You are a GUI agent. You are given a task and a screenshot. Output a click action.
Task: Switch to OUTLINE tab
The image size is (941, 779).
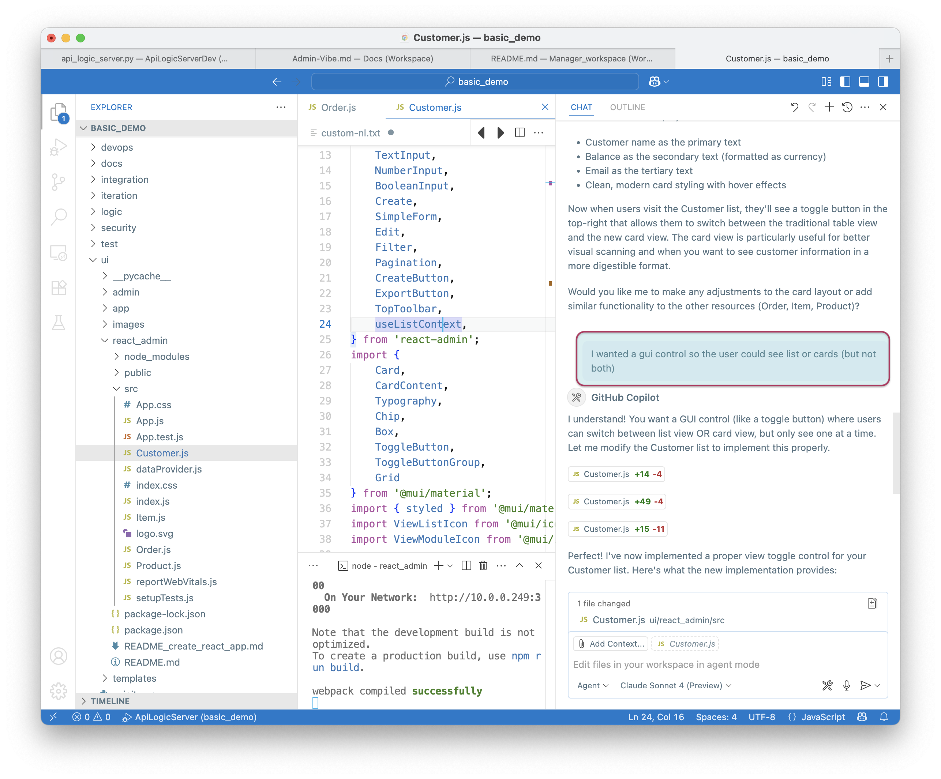627,107
